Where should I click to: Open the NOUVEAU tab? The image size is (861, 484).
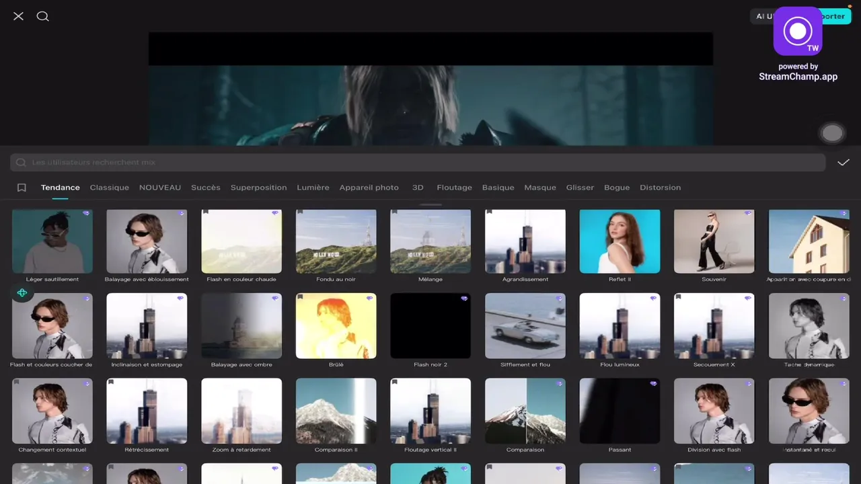(160, 188)
